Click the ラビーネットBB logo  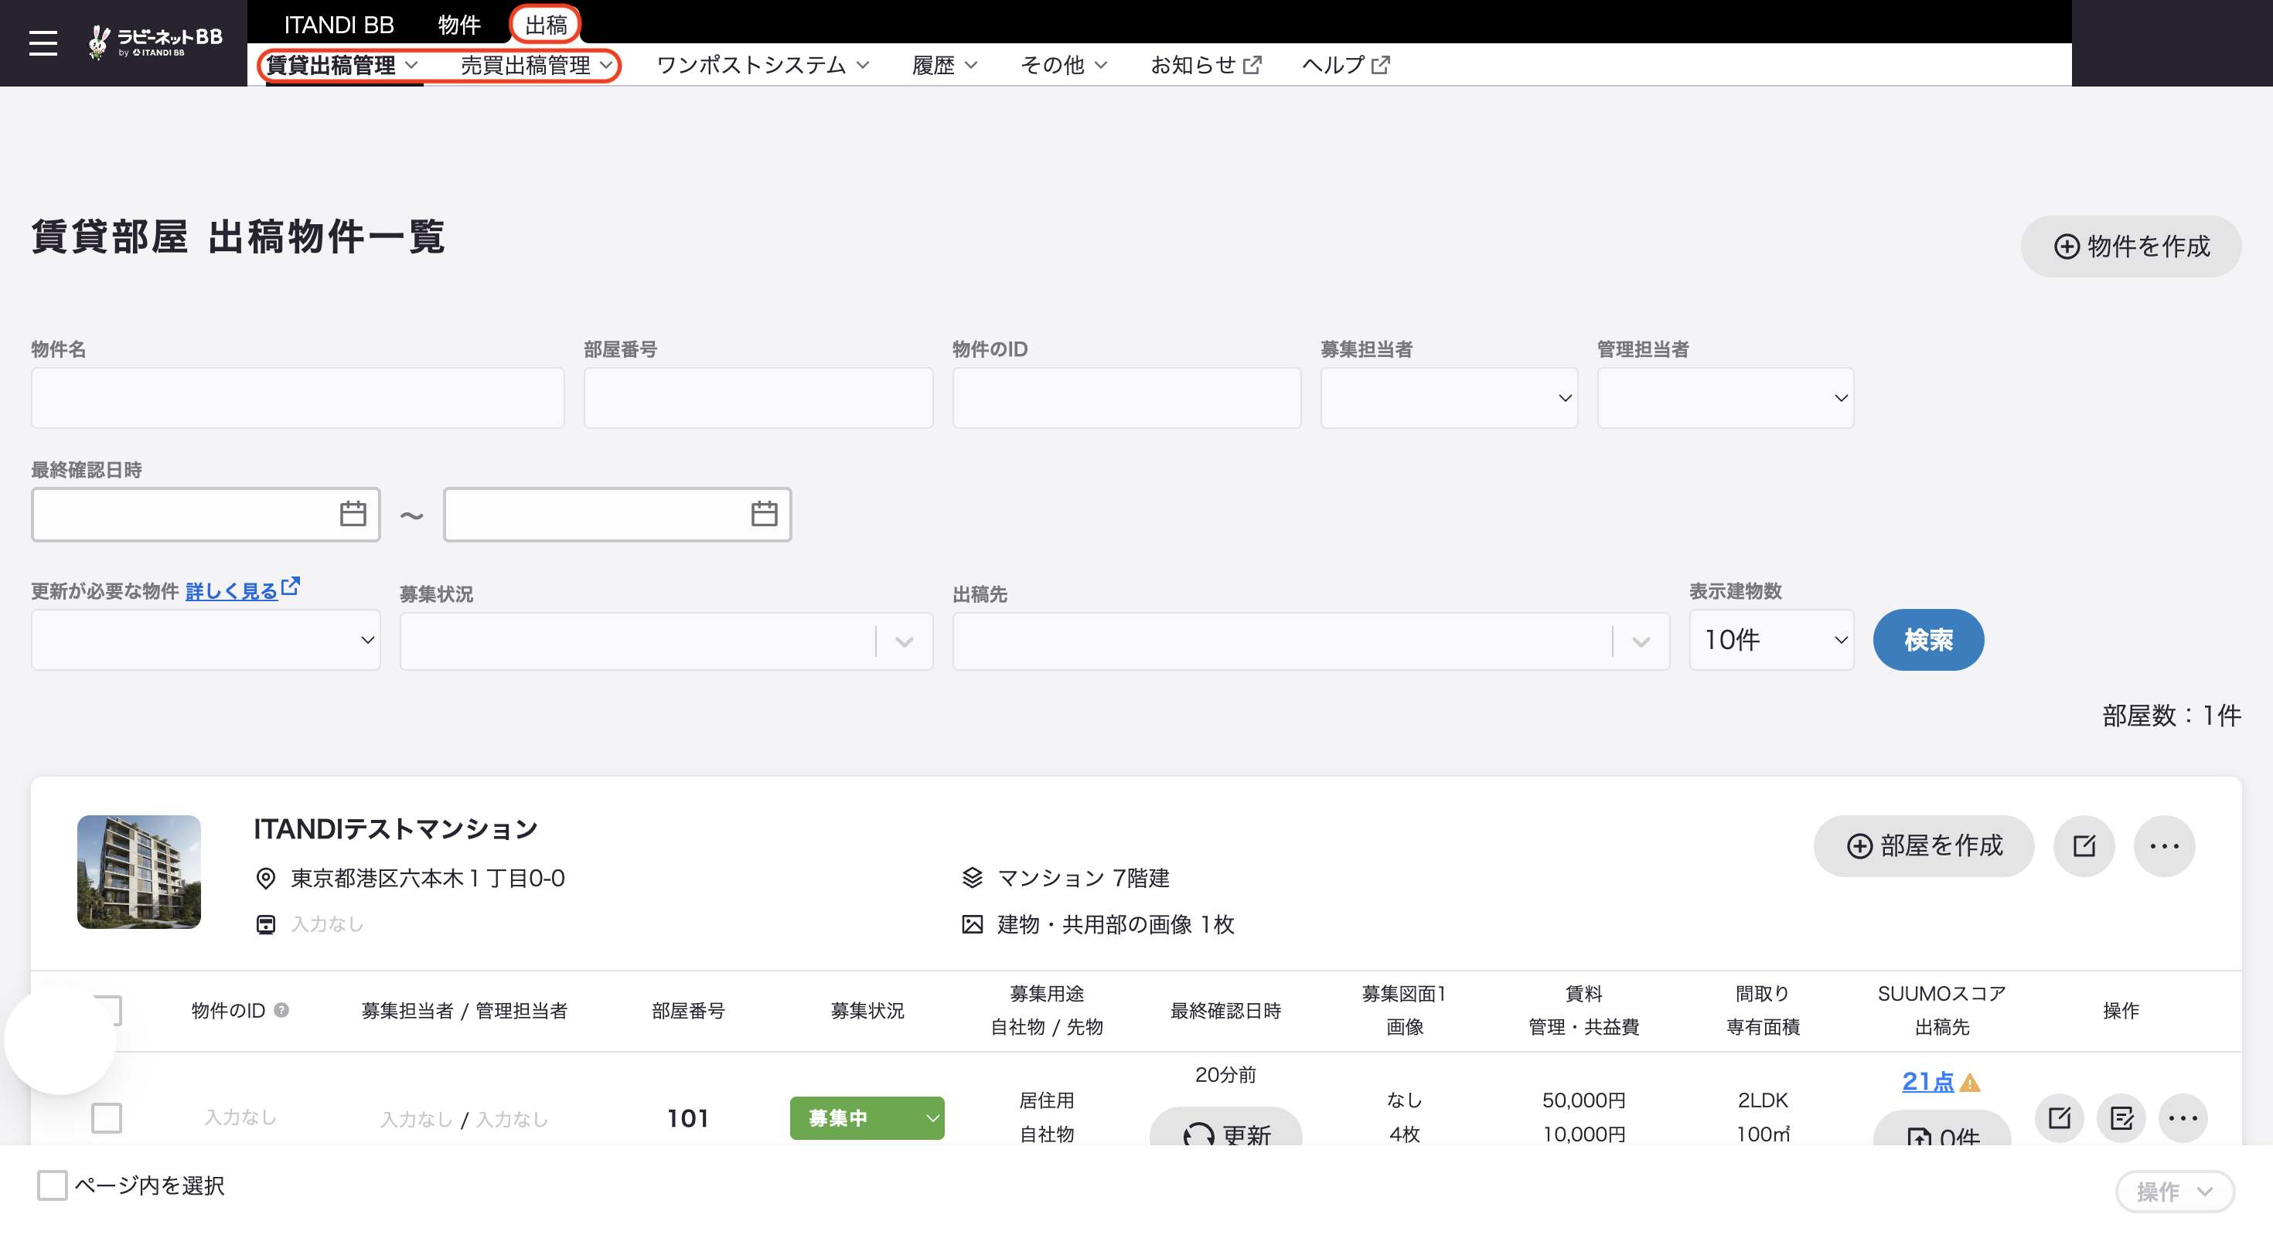pyautogui.click(x=155, y=42)
